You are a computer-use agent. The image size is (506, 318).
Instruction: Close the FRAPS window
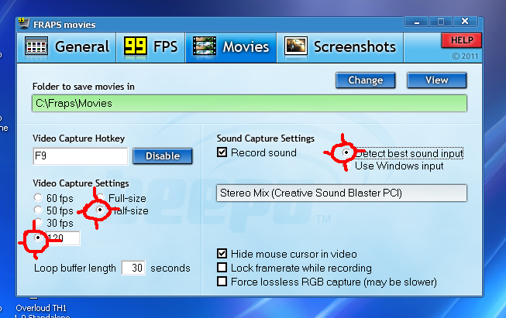465,21
